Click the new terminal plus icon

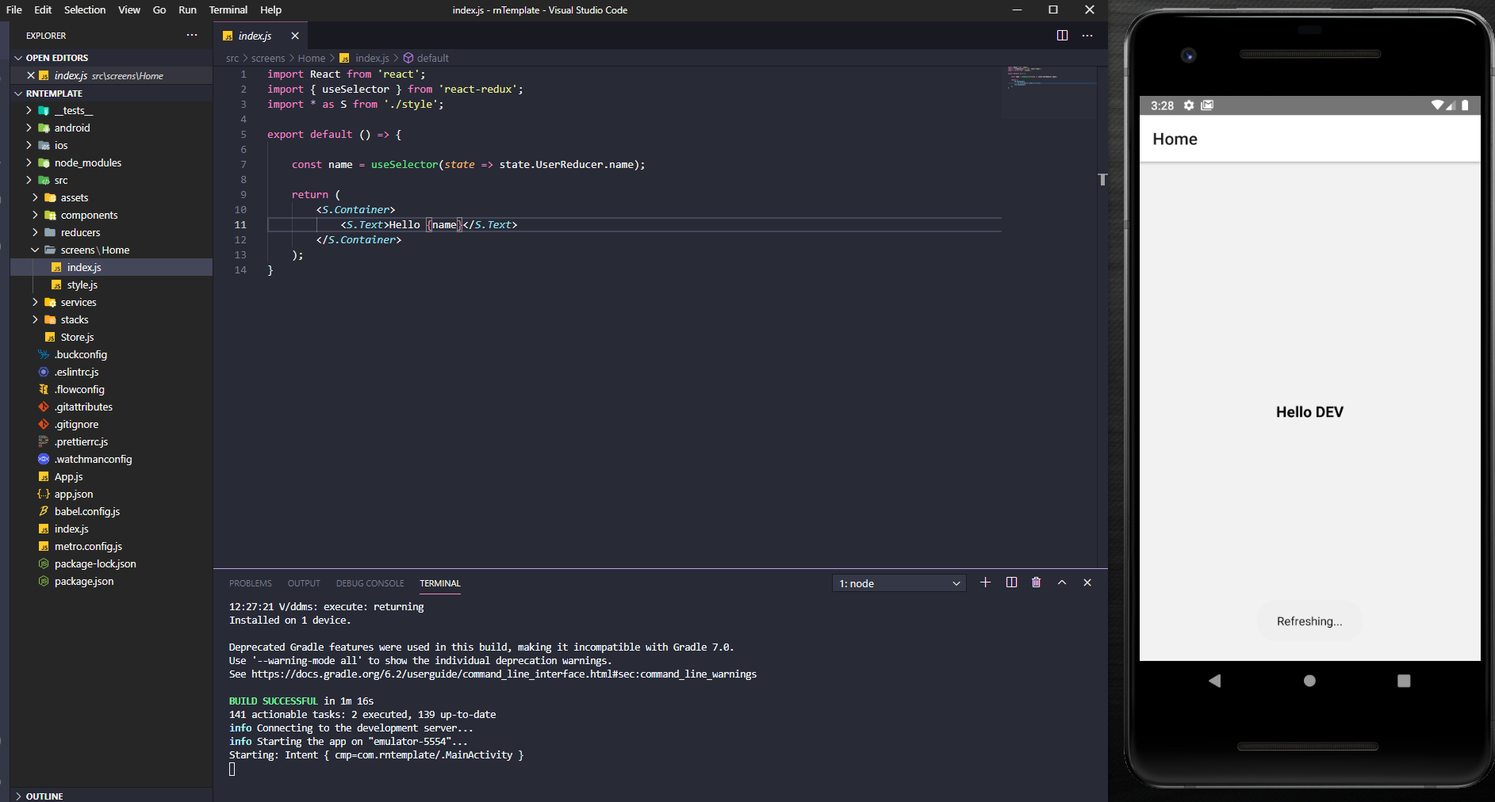click(985, 582)
